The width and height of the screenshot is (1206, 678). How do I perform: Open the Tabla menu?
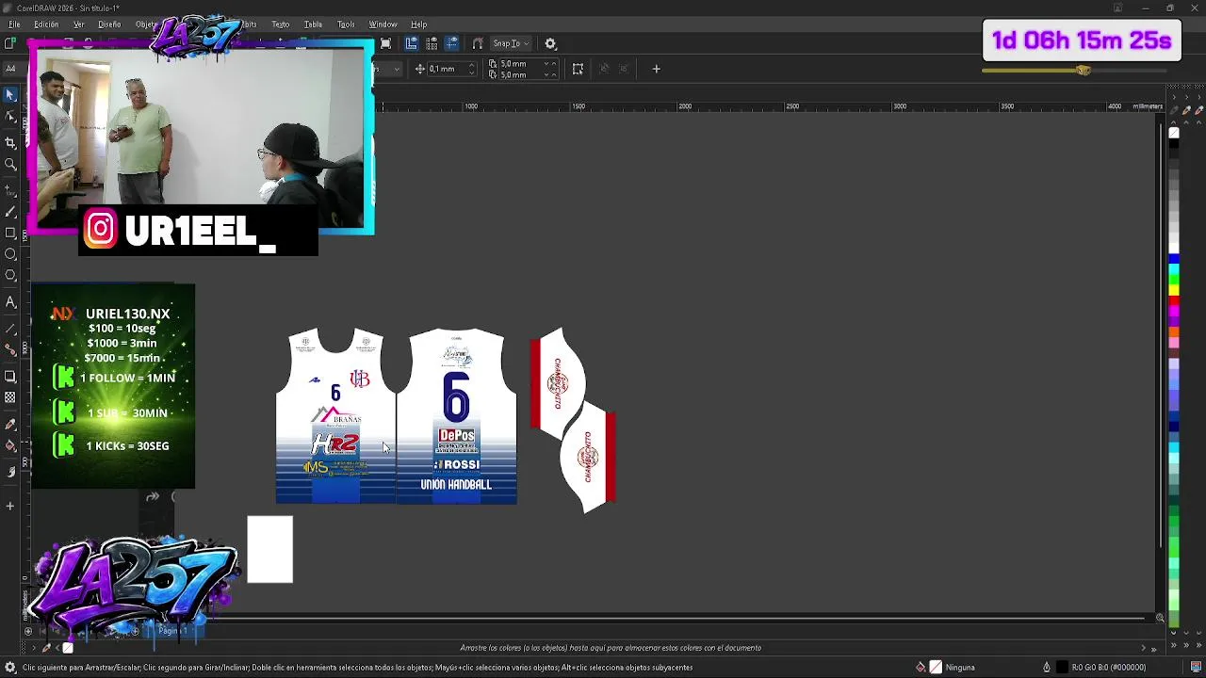point(313,24)
